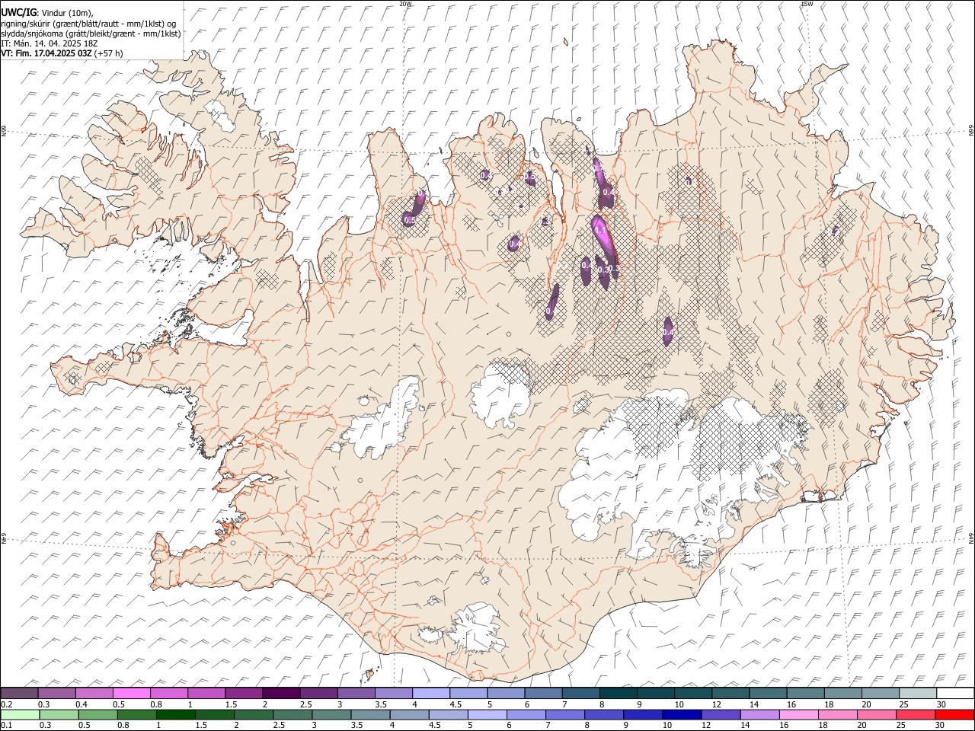975x731 pixels.
Task: Click the '15W' longitude label at top
Action: coord(807,4)
